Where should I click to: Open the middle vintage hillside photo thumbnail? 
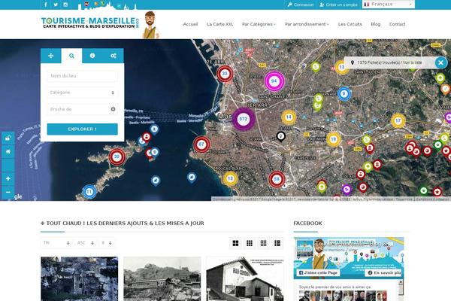[x=162, y=279]
